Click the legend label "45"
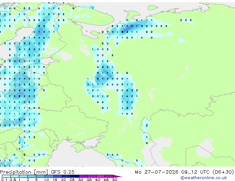Image resolution: width=235 pixels, height=181 pixels. 106,180
